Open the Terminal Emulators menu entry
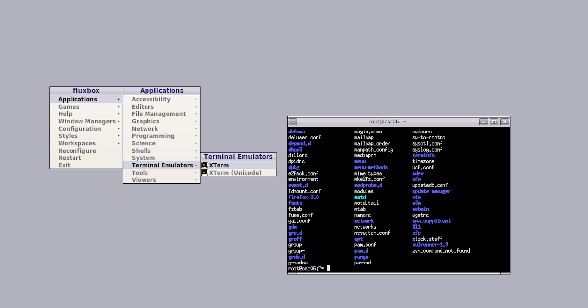 162,165
